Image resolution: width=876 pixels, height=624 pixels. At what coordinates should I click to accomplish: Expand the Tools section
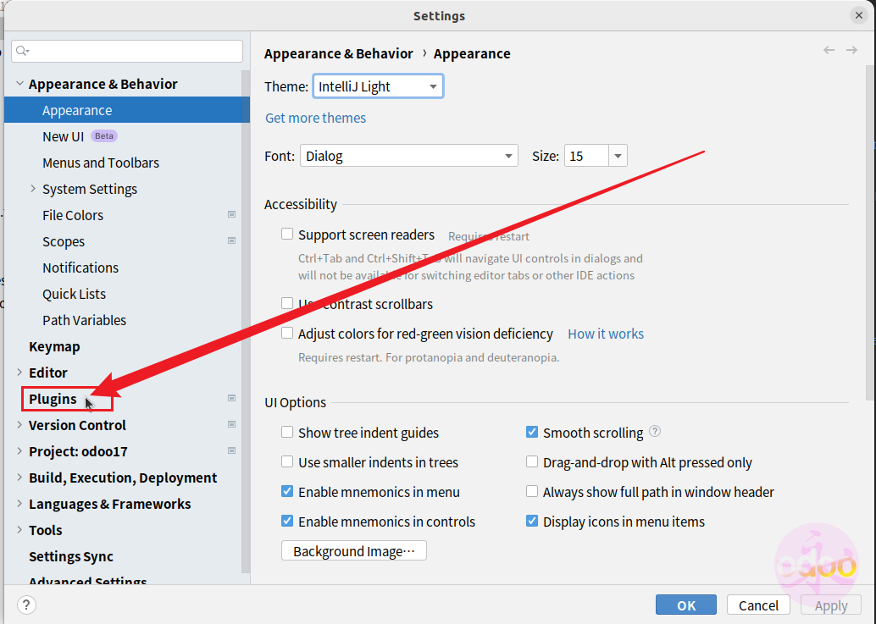(19, 530)
